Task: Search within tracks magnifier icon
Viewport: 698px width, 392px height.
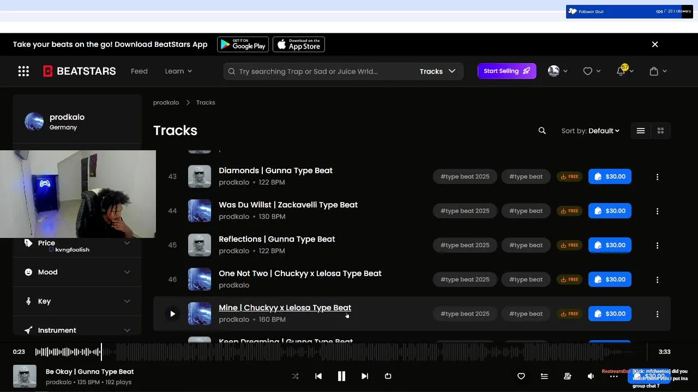Action: click(542, 131)
